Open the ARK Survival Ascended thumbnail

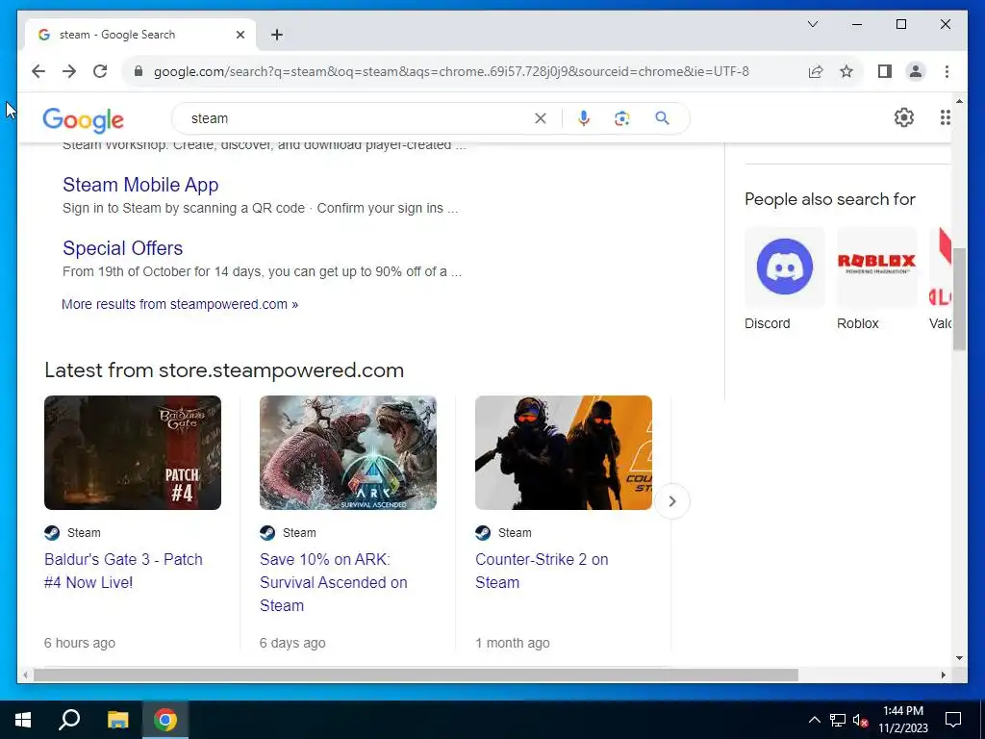[348, 452]
